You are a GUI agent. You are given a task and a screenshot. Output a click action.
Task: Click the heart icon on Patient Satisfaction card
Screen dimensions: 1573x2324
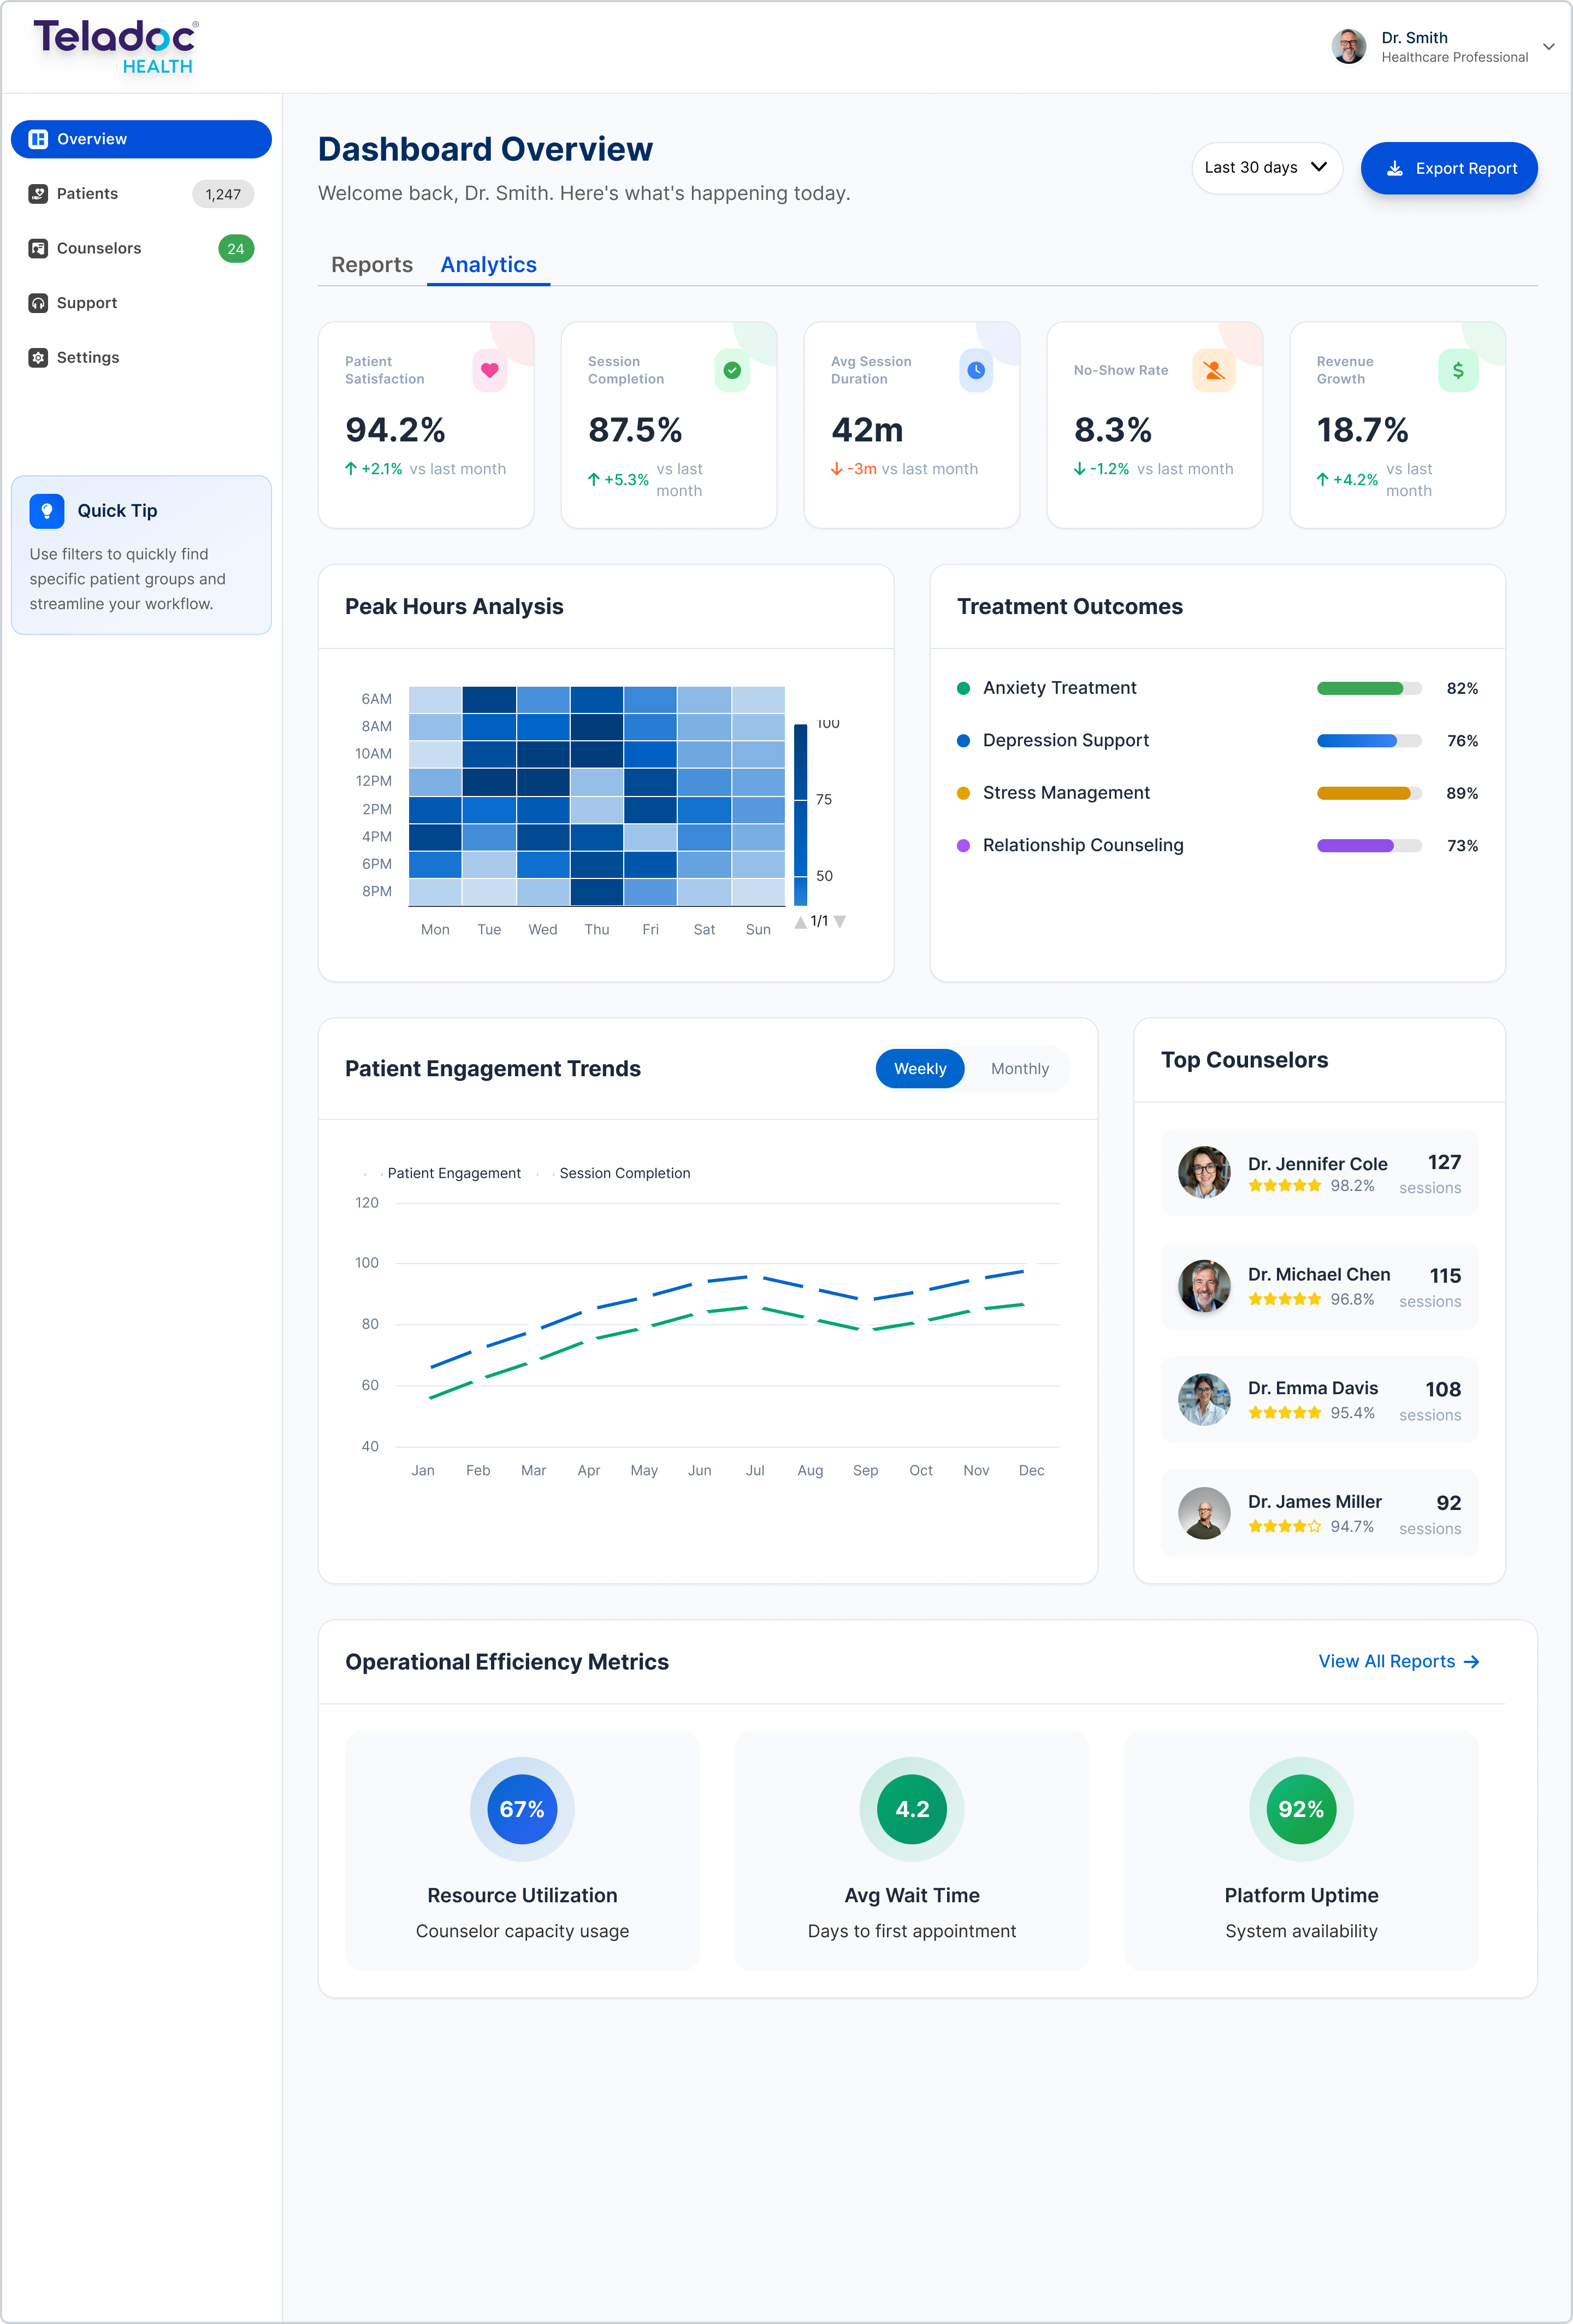tap(488, 369)
